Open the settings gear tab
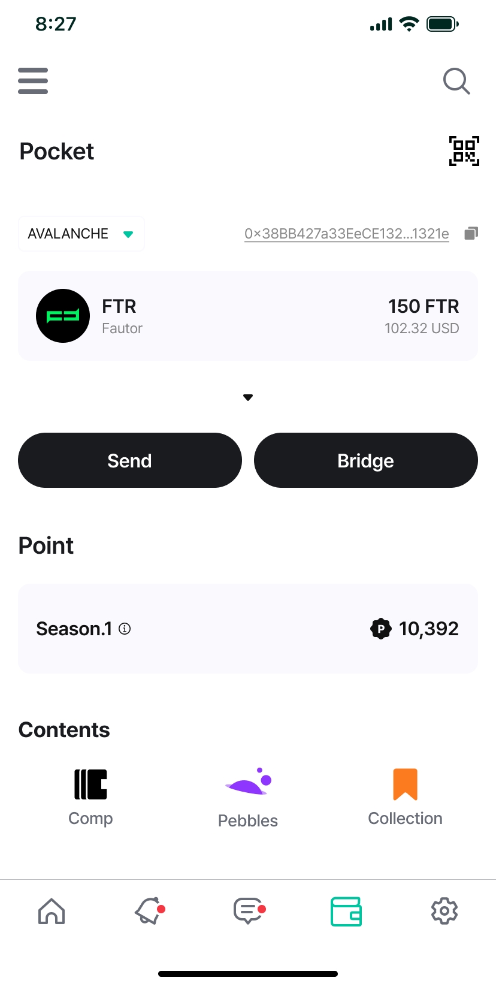This screenshot has height=990, width=496. click(x=444, y=911)
